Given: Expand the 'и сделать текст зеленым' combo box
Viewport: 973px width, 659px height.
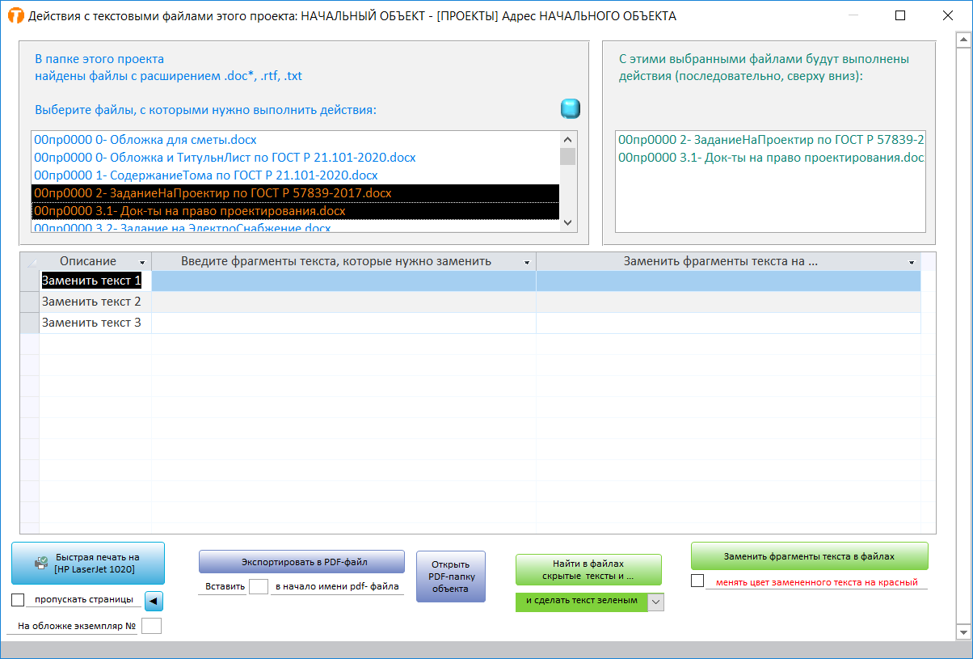Looking at the screenshot, I should (656, 602).
